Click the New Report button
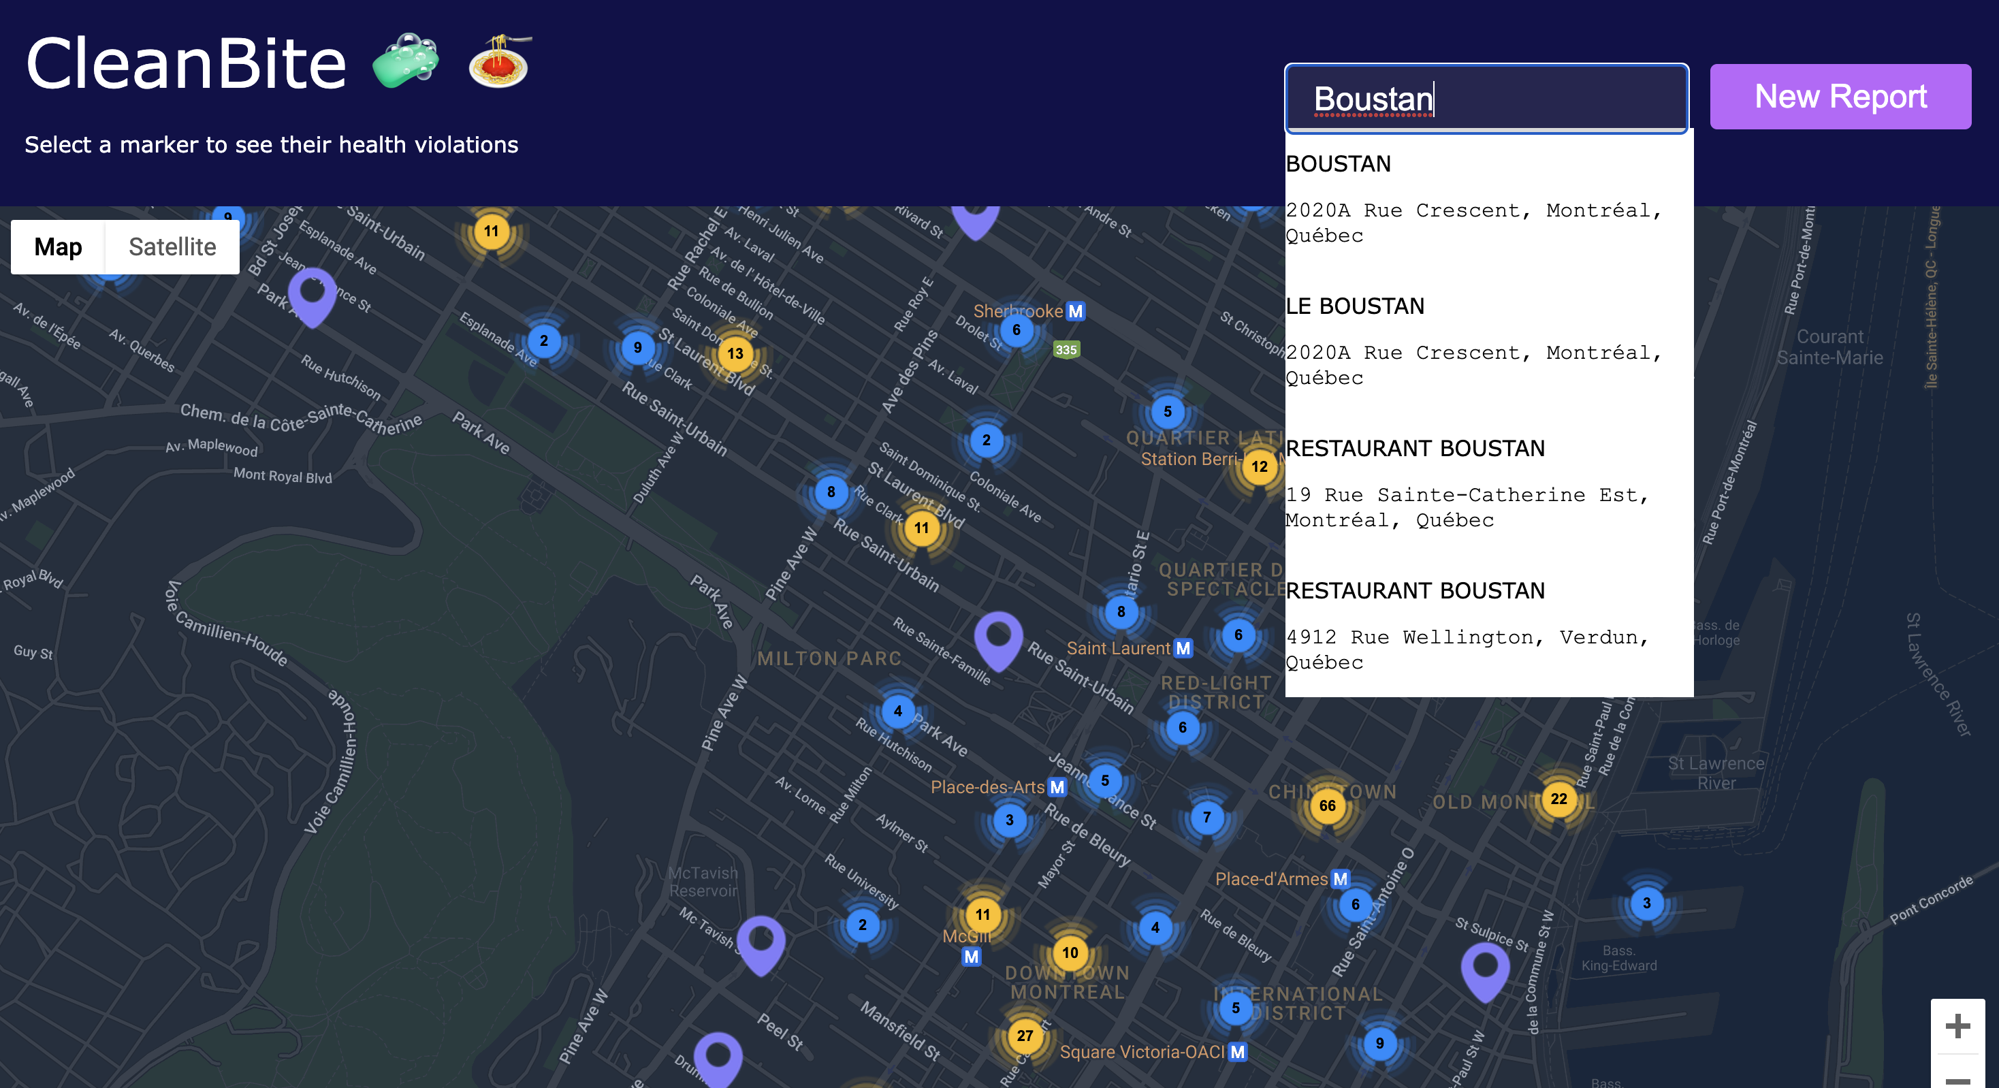The image size is (1999, 1088). pos(1839,97)
